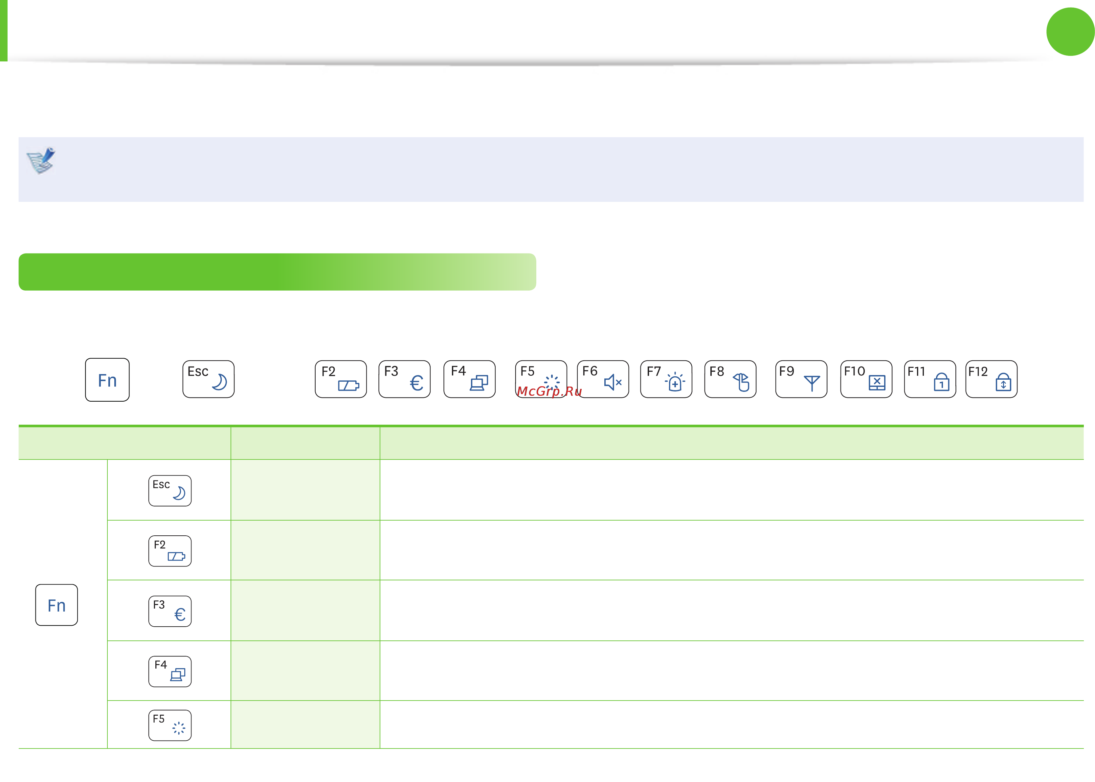Click the F10 touchpad disable key
The height and width of the screenshot is (782, 1095).
coord(866,379)
